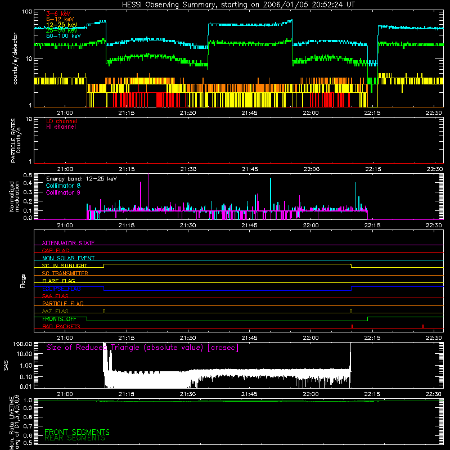Click the LO channel legend label
Screen dimensions: 450x450
[x=62, y=121]
